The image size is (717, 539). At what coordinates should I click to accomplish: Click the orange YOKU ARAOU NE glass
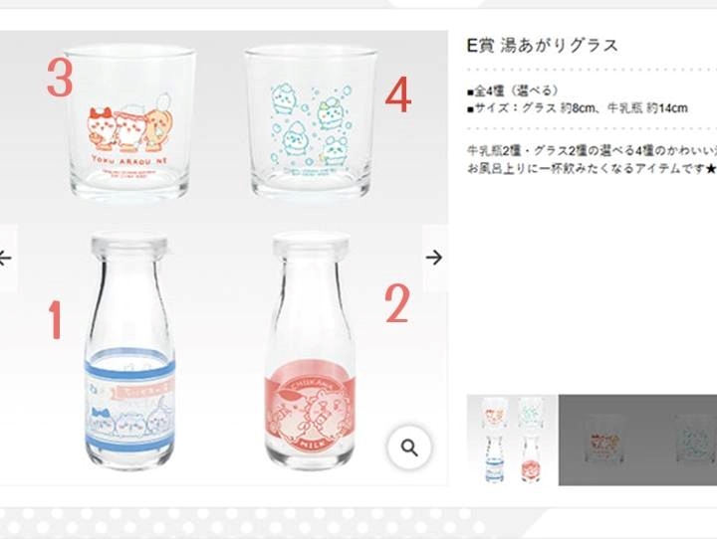130,120
